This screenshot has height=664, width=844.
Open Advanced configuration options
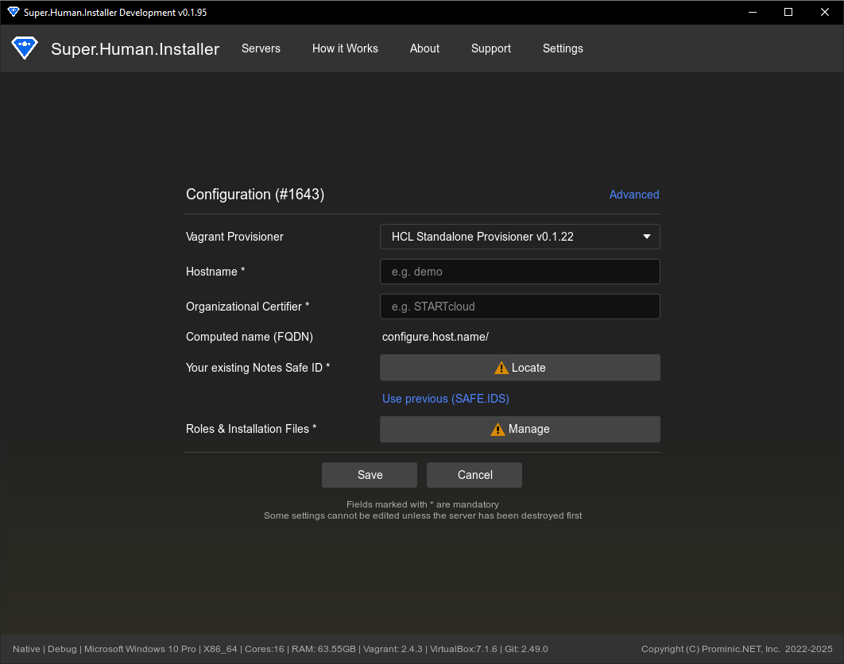coord(633,195)
